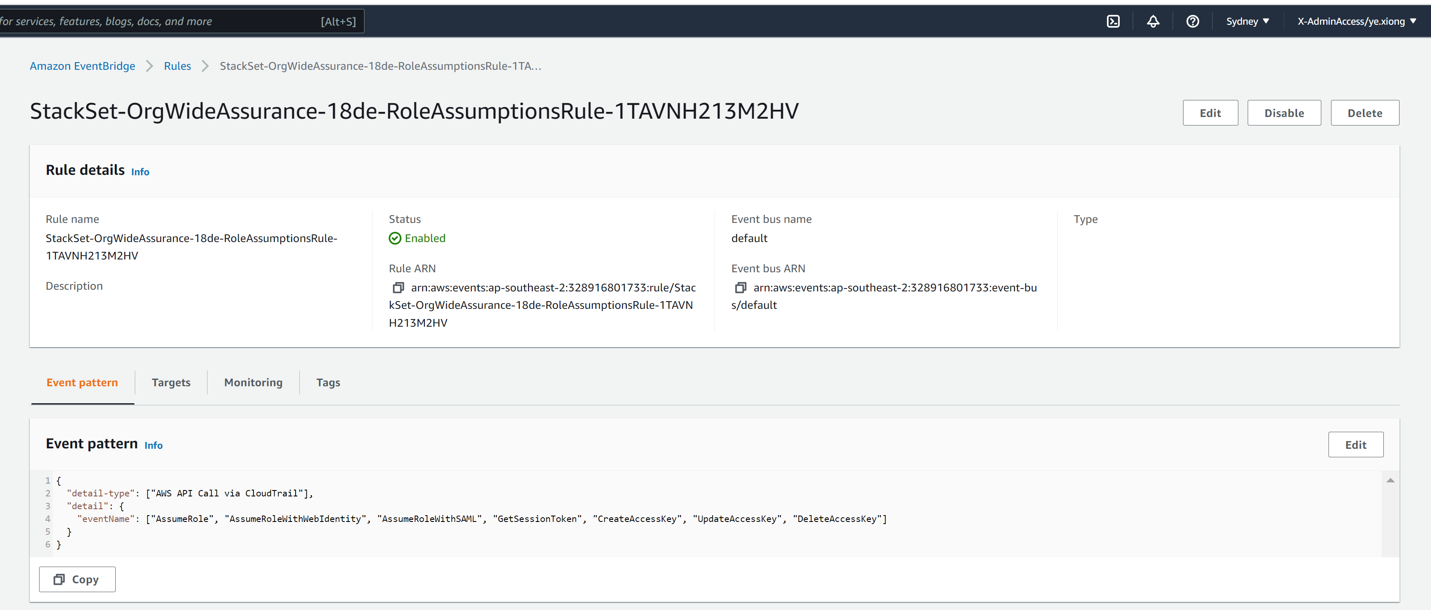1431x610 pixels.
Task: Open the Sydney region dropdown
Action: coord(1248,21)
